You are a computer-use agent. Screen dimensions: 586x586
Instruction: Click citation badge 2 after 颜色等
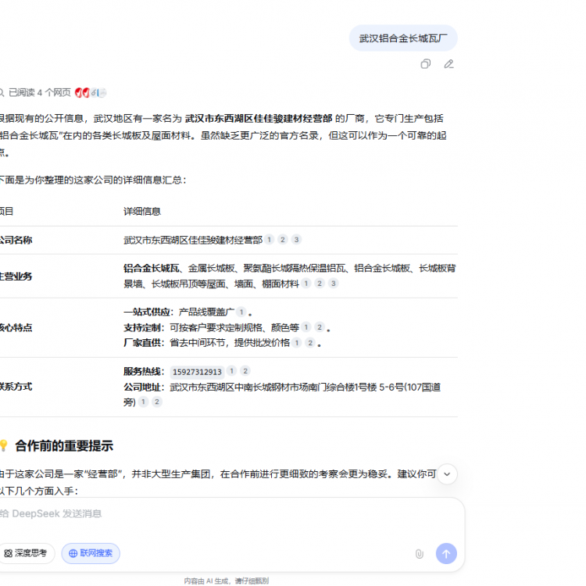coord(320,327)
